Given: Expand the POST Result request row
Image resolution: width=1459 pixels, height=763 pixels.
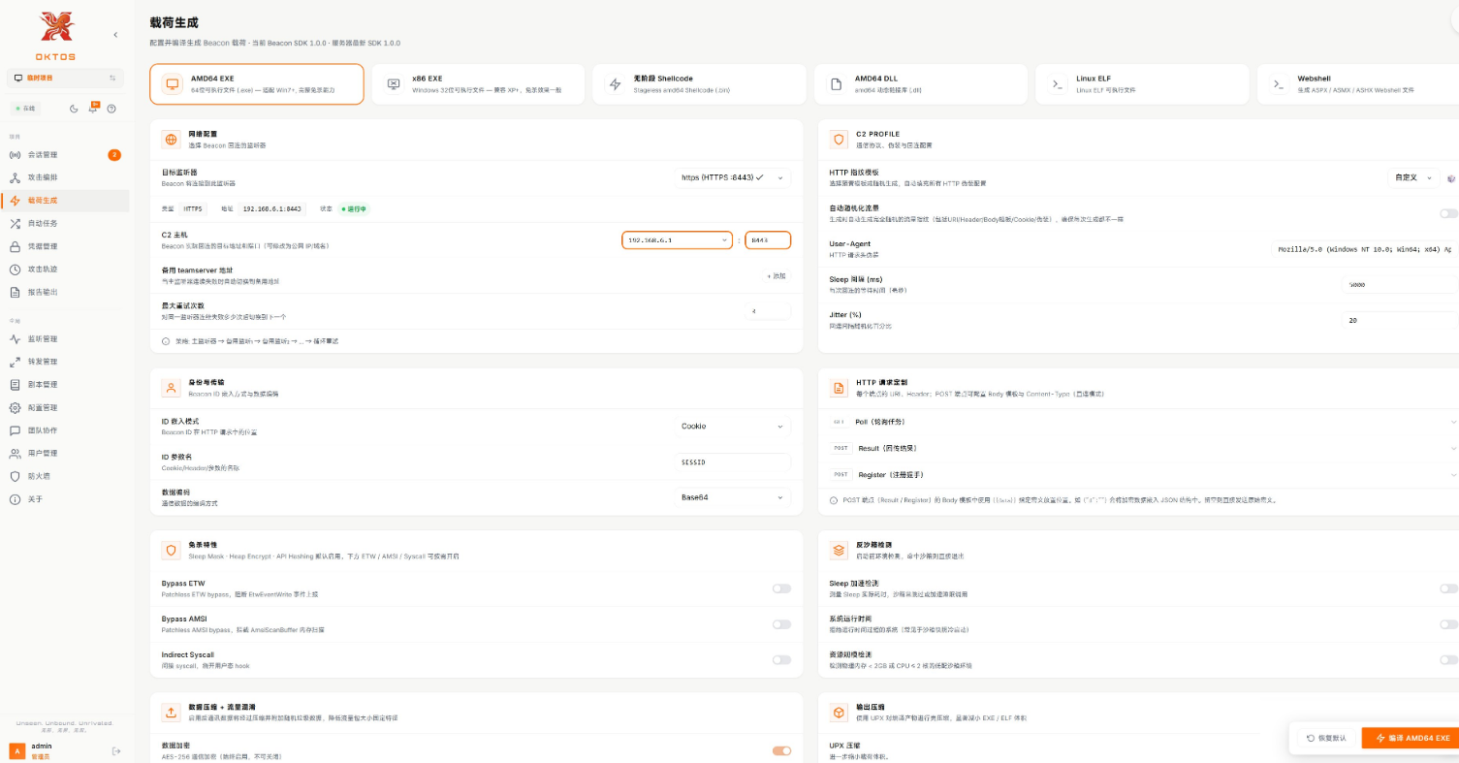Looking at the screenshot, I should (x=1144, y=448).
